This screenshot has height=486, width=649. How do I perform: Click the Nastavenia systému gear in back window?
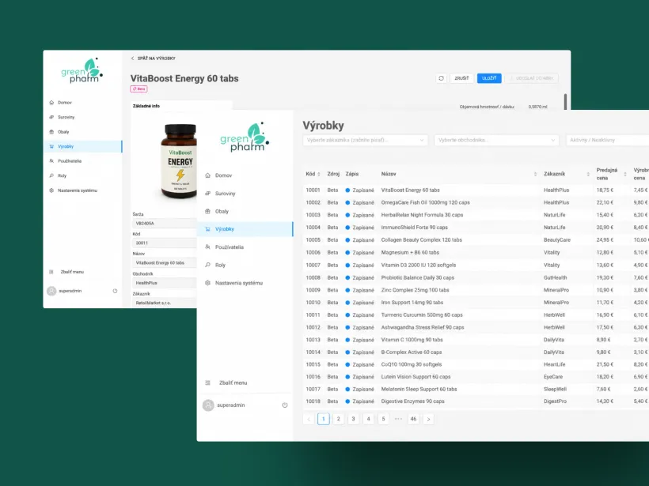pyautogui.click(x=51, y=190)
